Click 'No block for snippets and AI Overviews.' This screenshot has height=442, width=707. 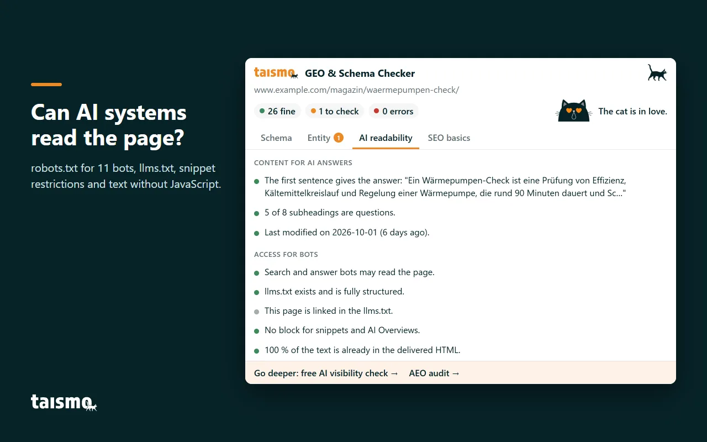[x=342, y=330]
